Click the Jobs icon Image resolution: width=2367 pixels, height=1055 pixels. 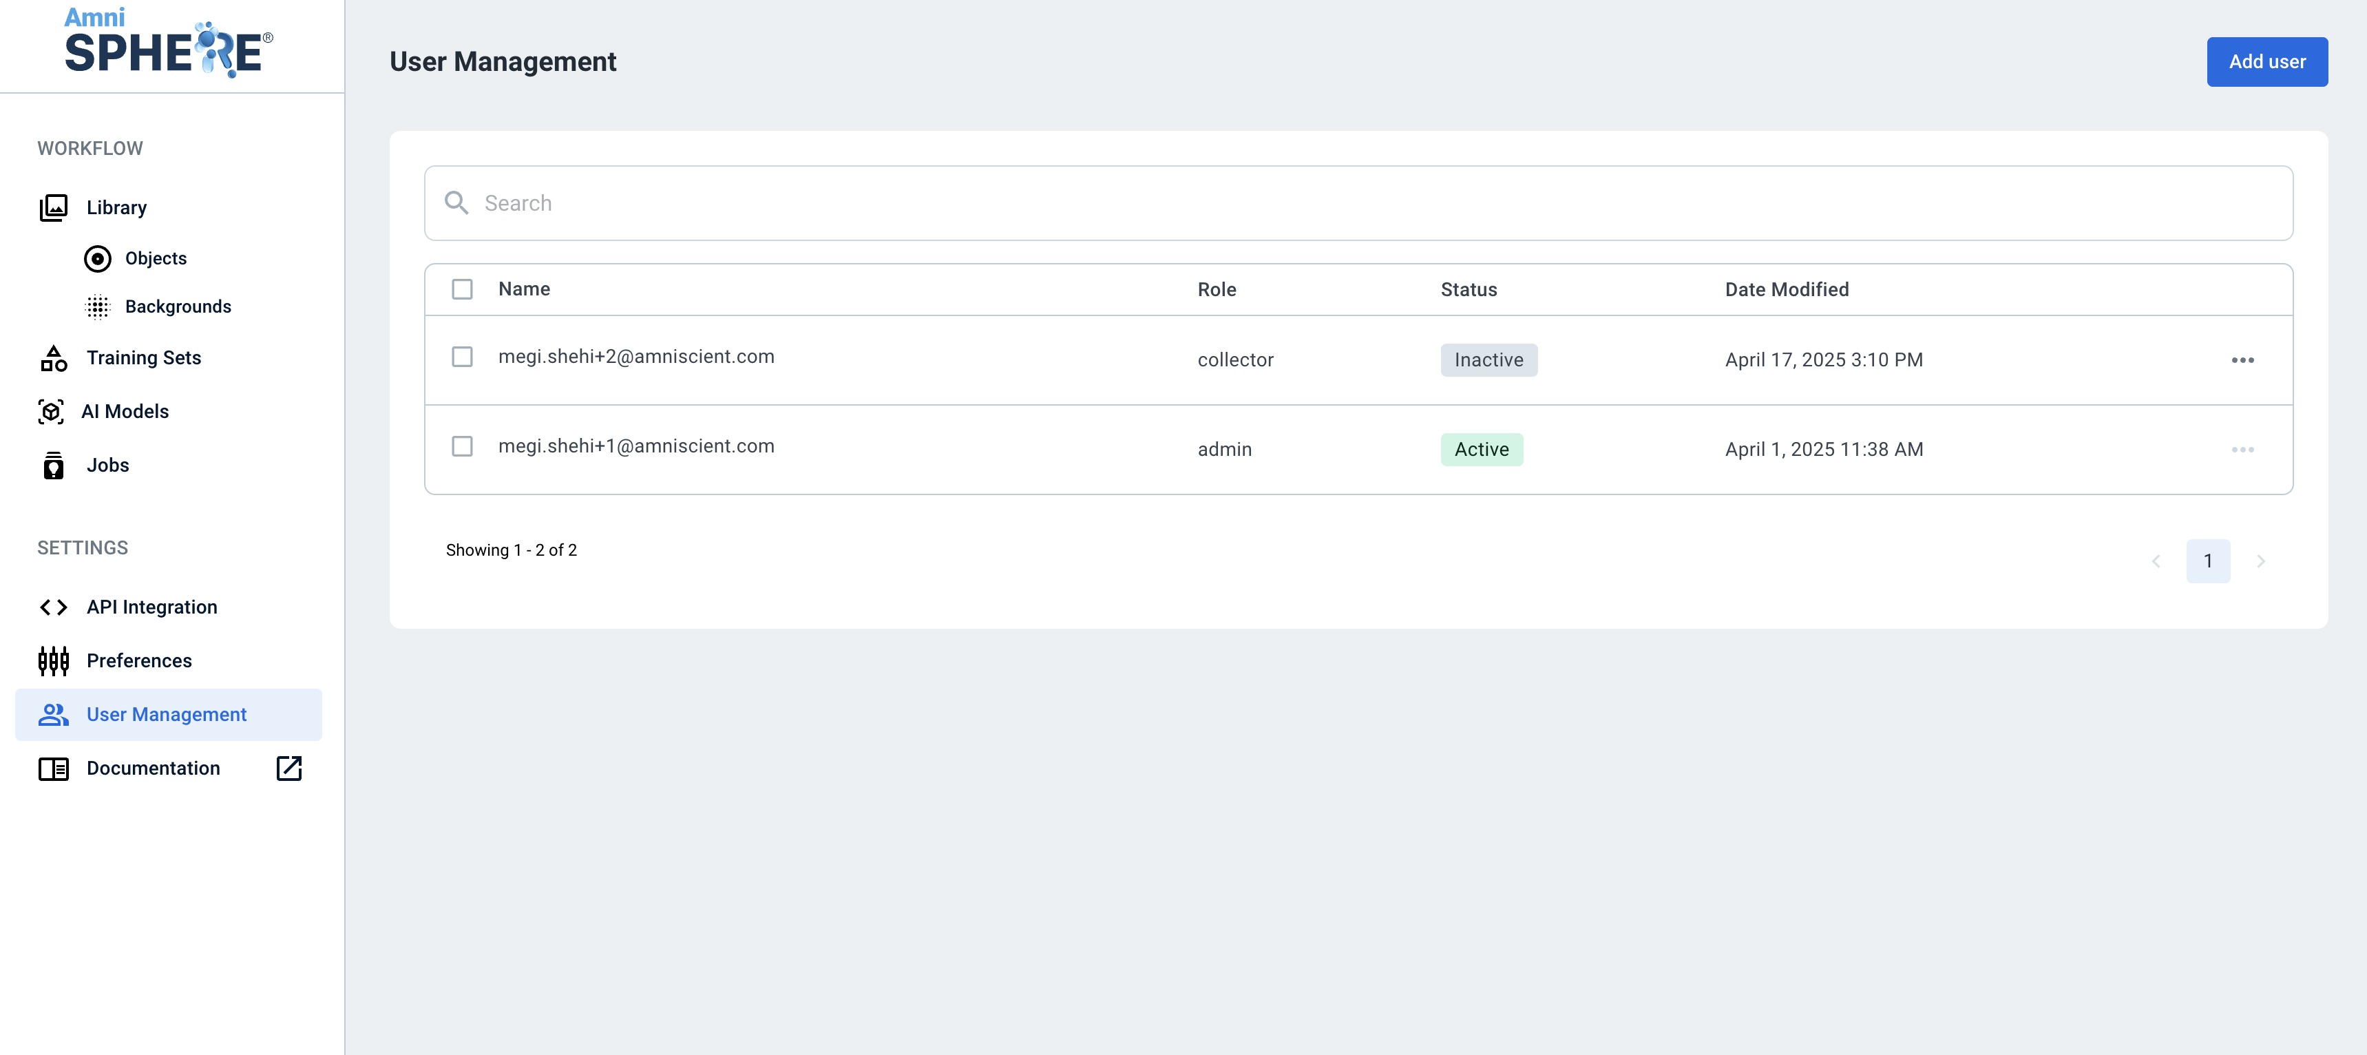click(x=53, y=466)
